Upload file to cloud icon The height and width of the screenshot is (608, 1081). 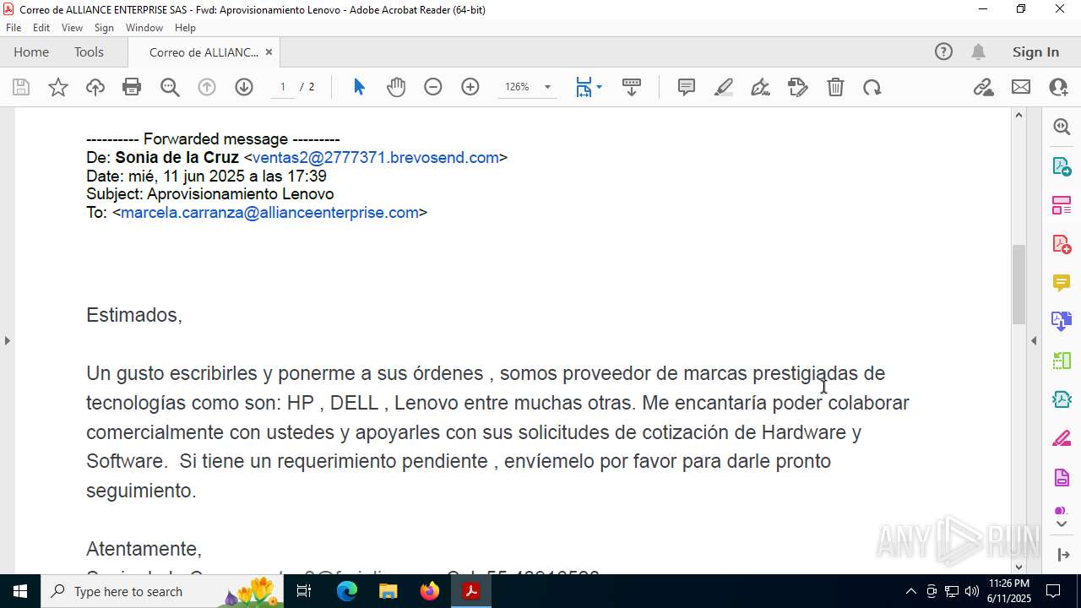point(95,87)
